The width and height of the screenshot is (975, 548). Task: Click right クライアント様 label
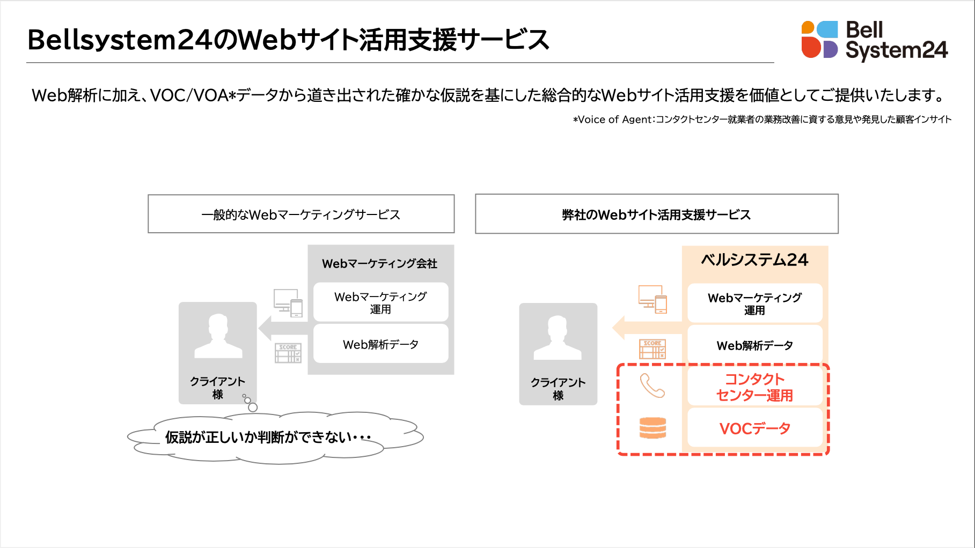[x=558, y=389]
